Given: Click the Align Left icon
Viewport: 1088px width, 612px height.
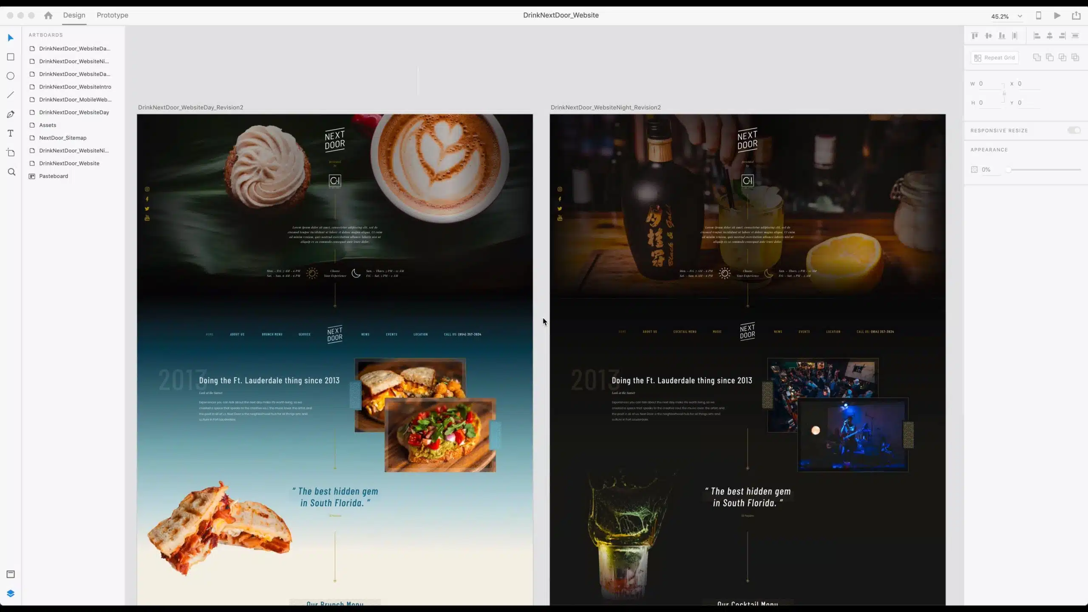Looking at the screenshot, I should pos(1037,36).
